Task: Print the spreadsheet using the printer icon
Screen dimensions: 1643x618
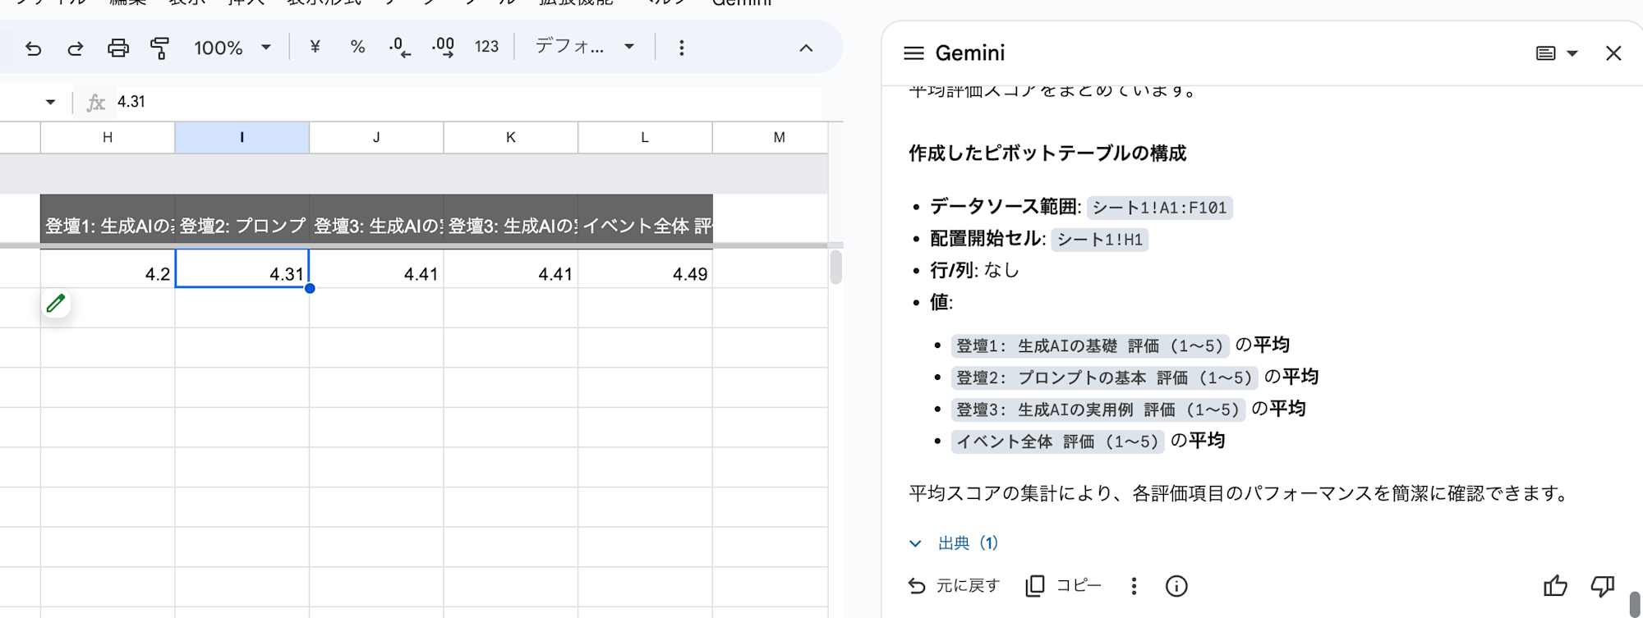Action: click(118, 48)
